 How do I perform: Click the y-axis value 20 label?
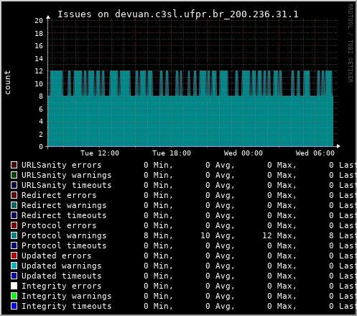(x=39, y=21)
